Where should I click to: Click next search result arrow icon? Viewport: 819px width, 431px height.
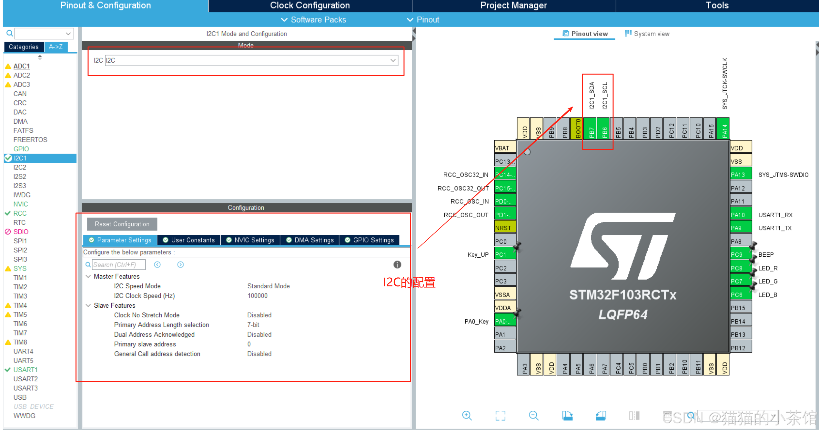pyautogui.click(x=181, y=265)
